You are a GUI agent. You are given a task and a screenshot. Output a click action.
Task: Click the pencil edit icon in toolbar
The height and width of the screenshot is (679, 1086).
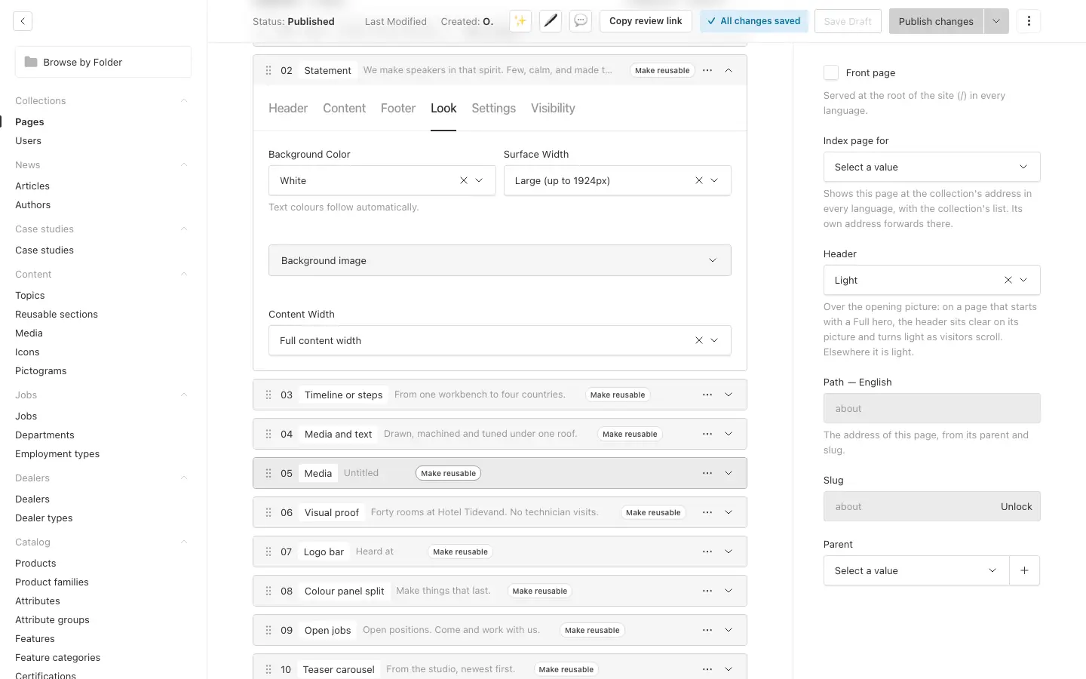click(551, 21)
